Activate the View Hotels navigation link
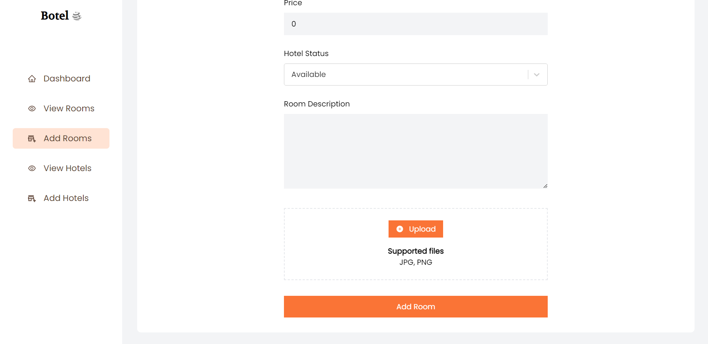The width and height of the screenshot is (708, 344). [x=67, y=168]
